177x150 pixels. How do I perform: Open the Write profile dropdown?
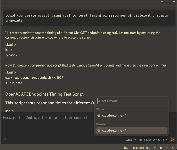click(130, 140)
